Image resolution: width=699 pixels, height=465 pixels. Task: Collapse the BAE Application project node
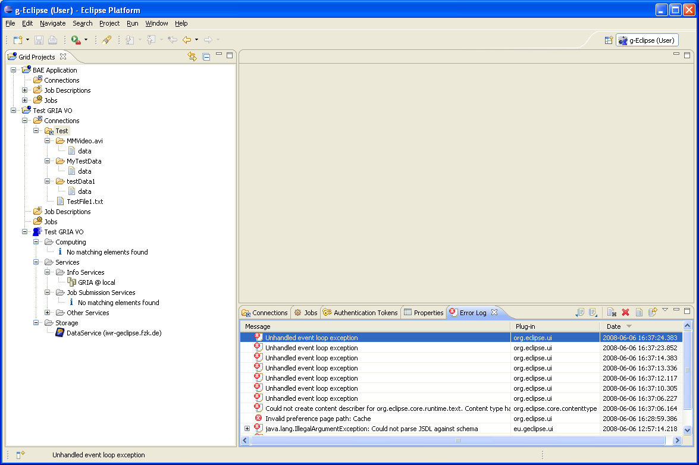point(13,70)
